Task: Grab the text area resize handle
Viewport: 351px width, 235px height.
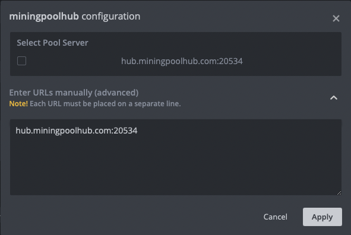Action: point(339,193)
